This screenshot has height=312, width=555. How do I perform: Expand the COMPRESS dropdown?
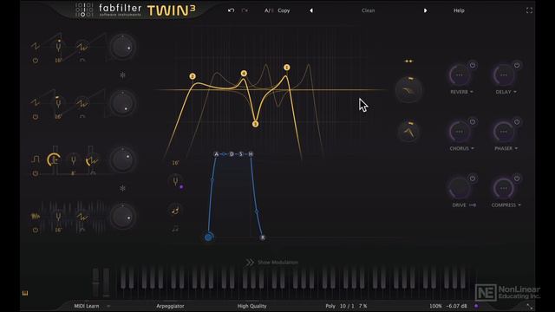tap(506, 205)
